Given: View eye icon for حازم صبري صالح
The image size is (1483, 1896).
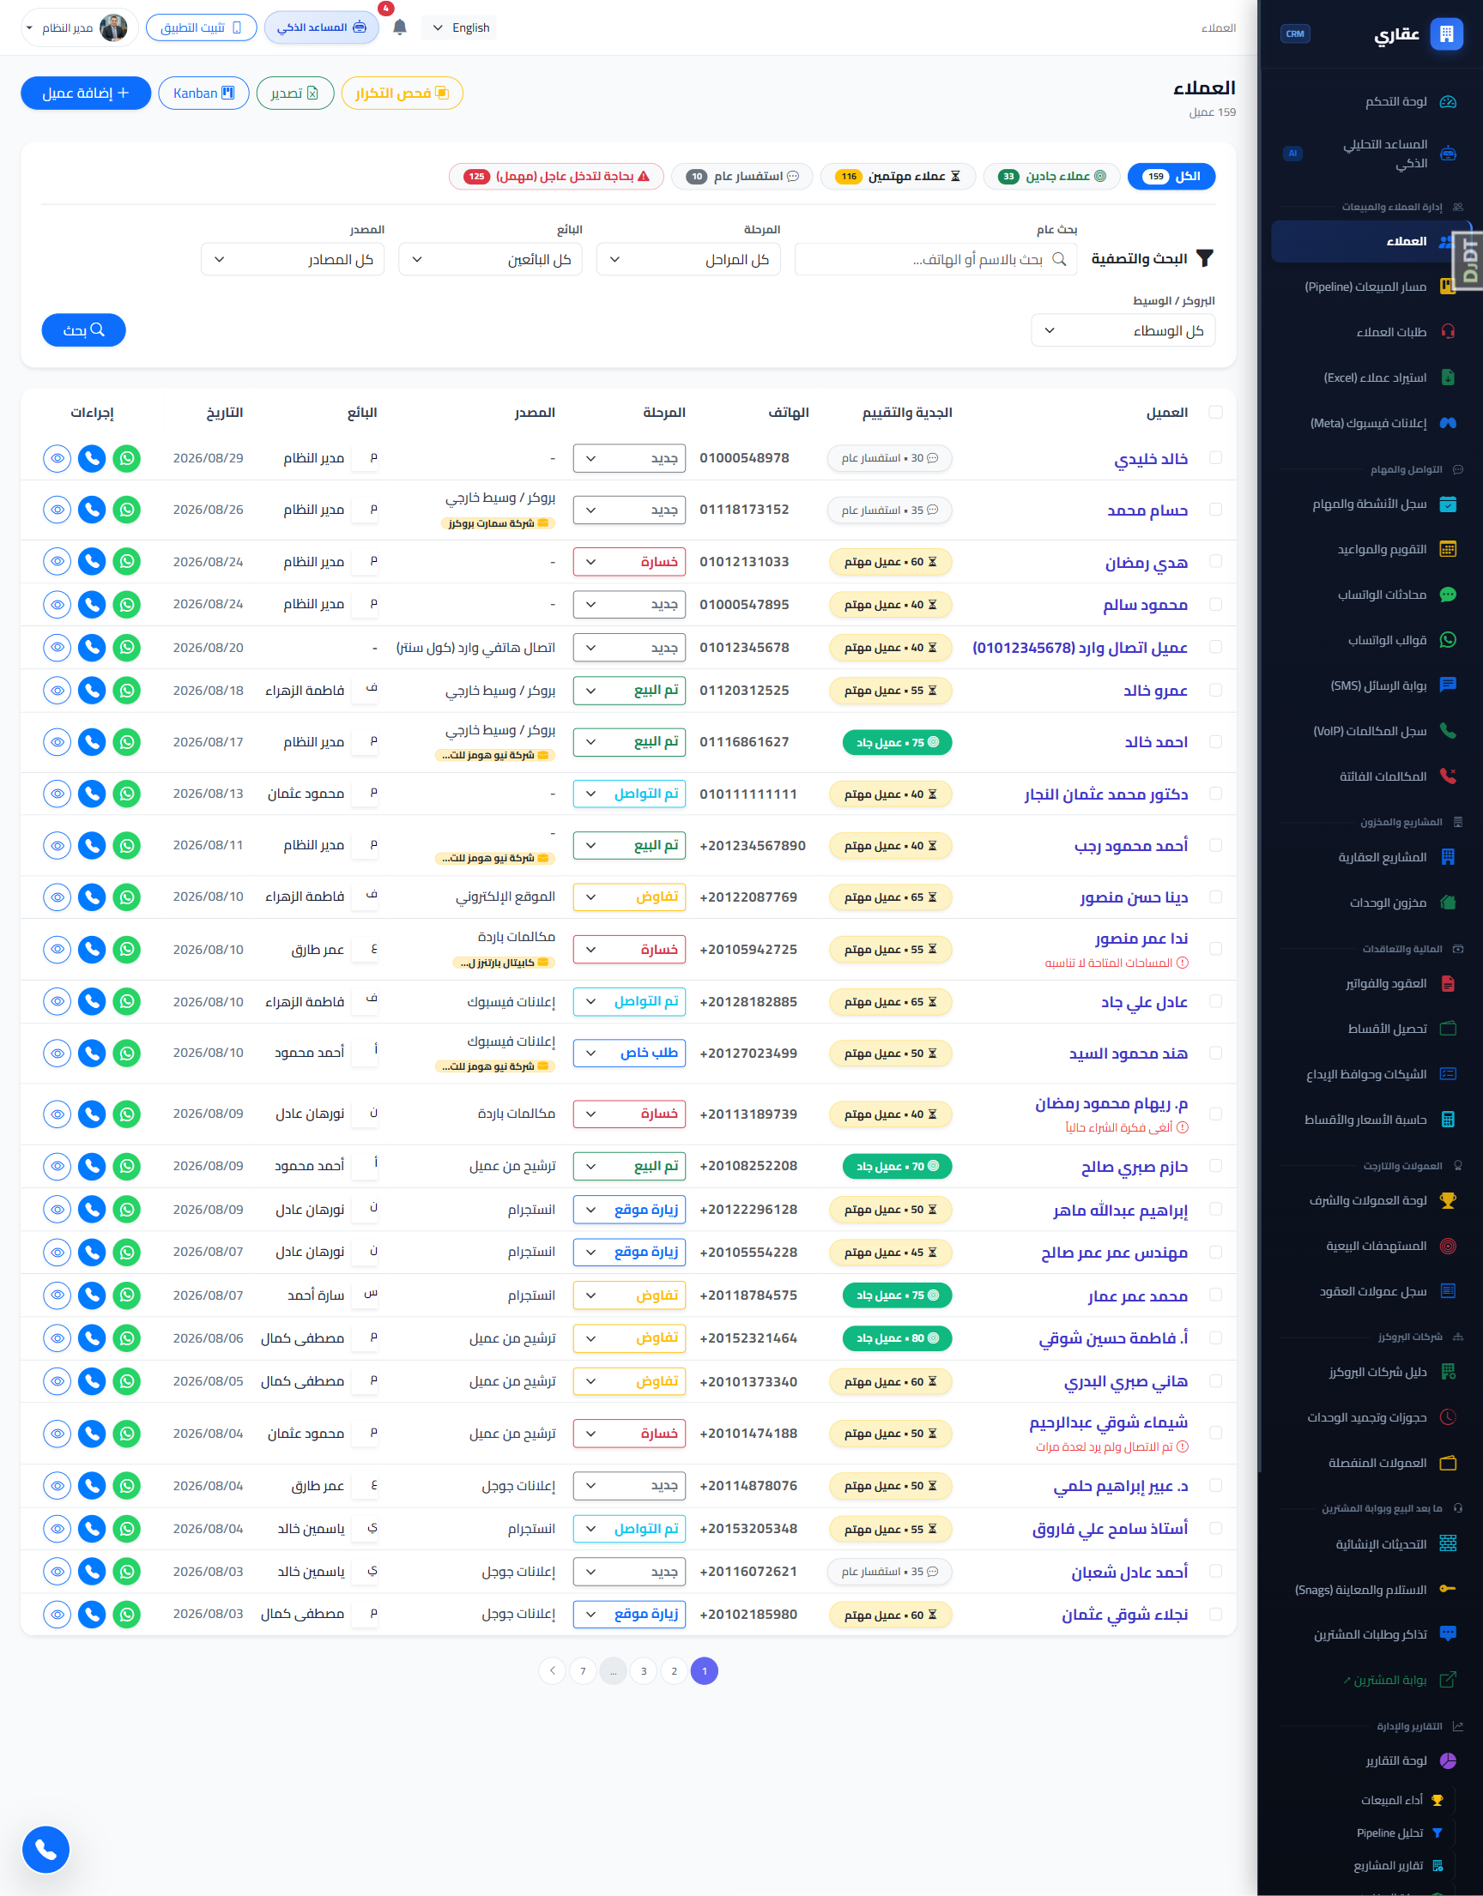Looking at the screenshot, I should [x=58, y=1166].
